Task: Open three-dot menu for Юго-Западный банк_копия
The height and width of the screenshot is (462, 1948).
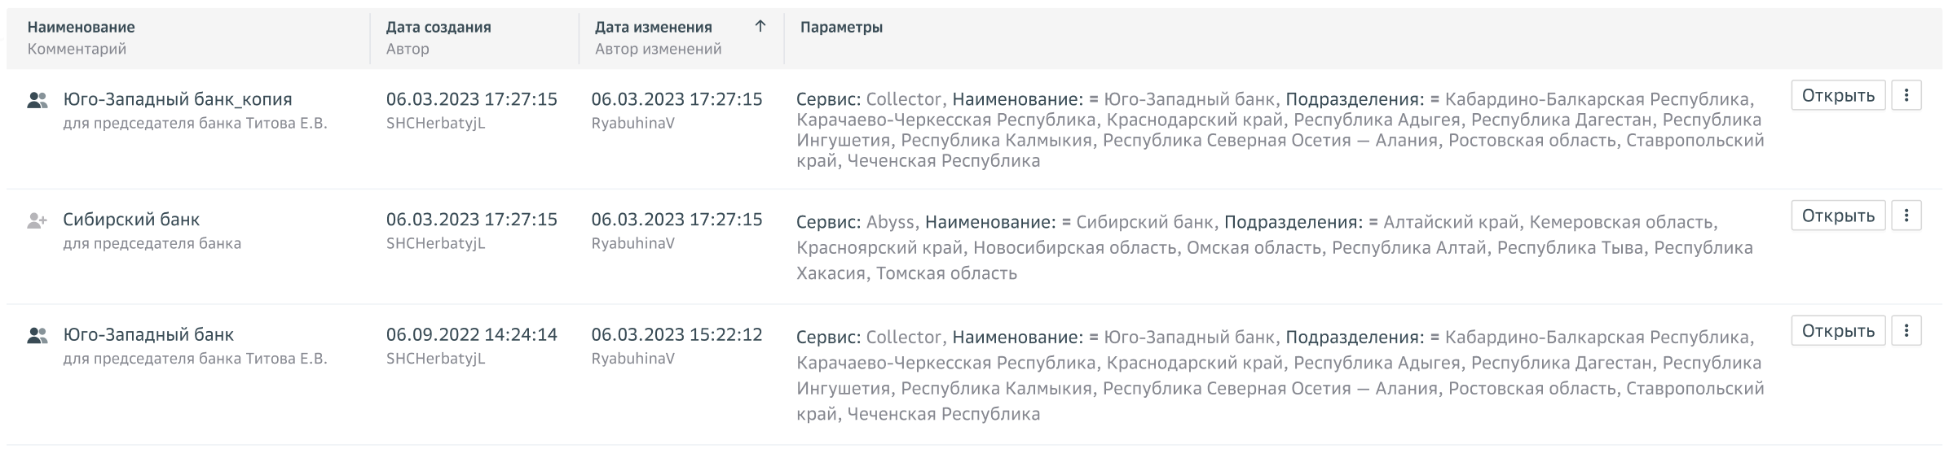Action: (x=1906, y=96)
